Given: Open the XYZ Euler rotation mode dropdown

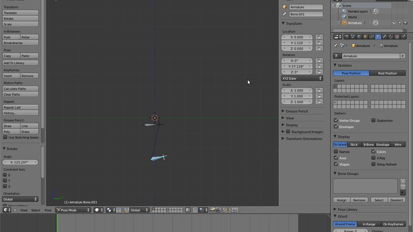Looking at the screenshot, I should [x=302, y=78].
